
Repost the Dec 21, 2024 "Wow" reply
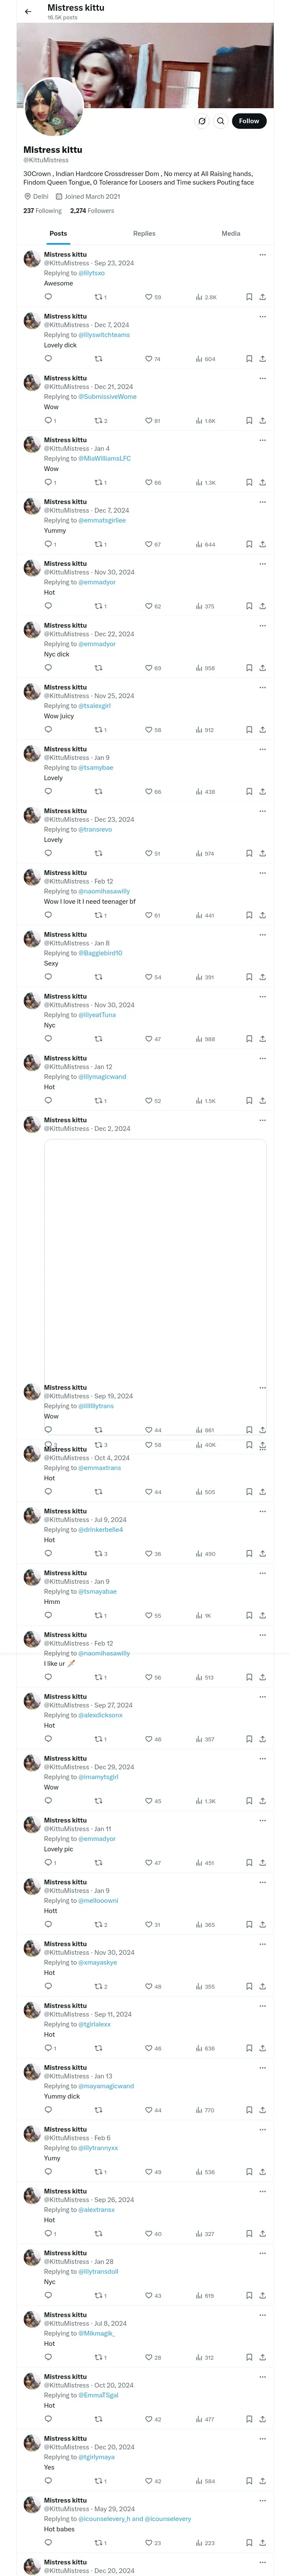[98, 421]
